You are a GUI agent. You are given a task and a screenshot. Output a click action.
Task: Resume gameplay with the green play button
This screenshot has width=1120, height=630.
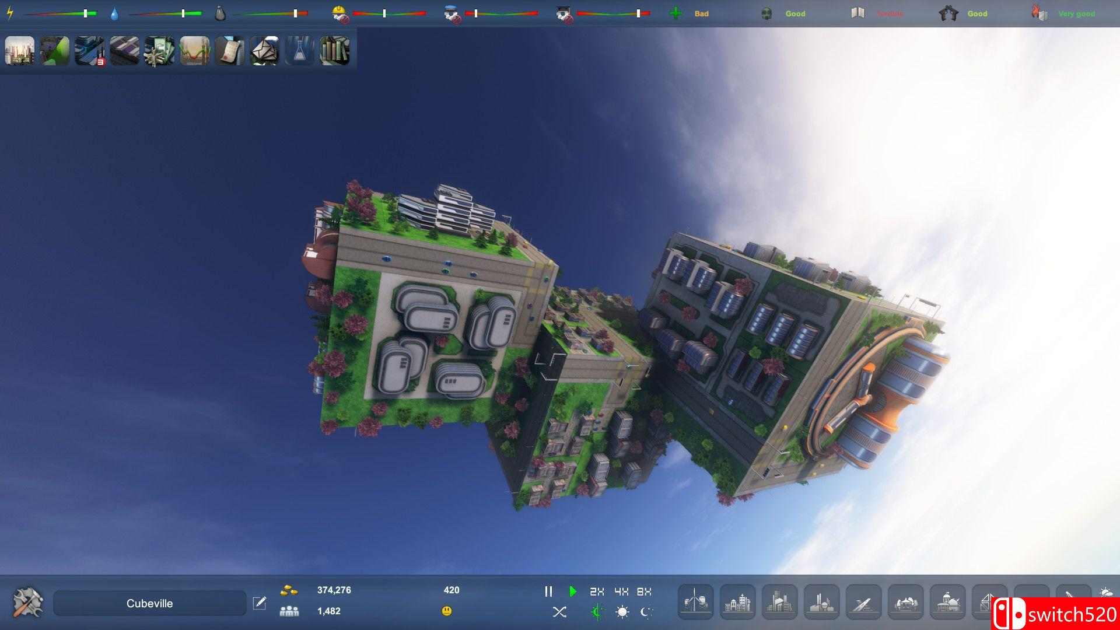[572, 590]
